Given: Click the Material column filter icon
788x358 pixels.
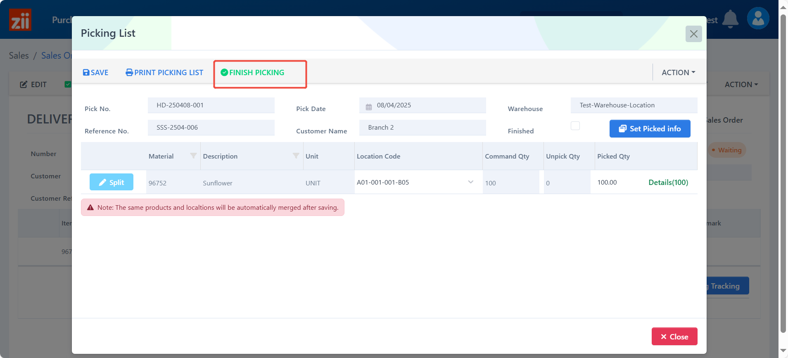Looking at the screenshot, I should point(193,156).
